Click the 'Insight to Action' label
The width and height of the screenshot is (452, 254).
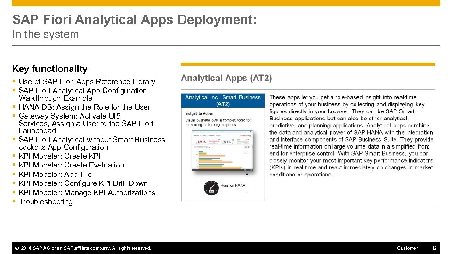(199, 114)
